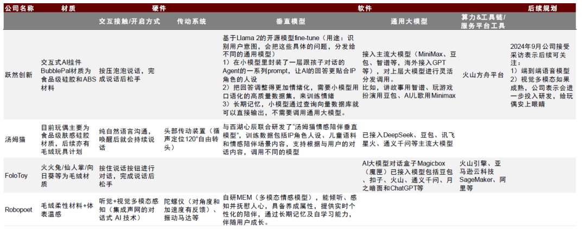The width and height of the screenshot is (586, 229).
Task: Select the Robopoet company row label
Action: tap(18, 209)
